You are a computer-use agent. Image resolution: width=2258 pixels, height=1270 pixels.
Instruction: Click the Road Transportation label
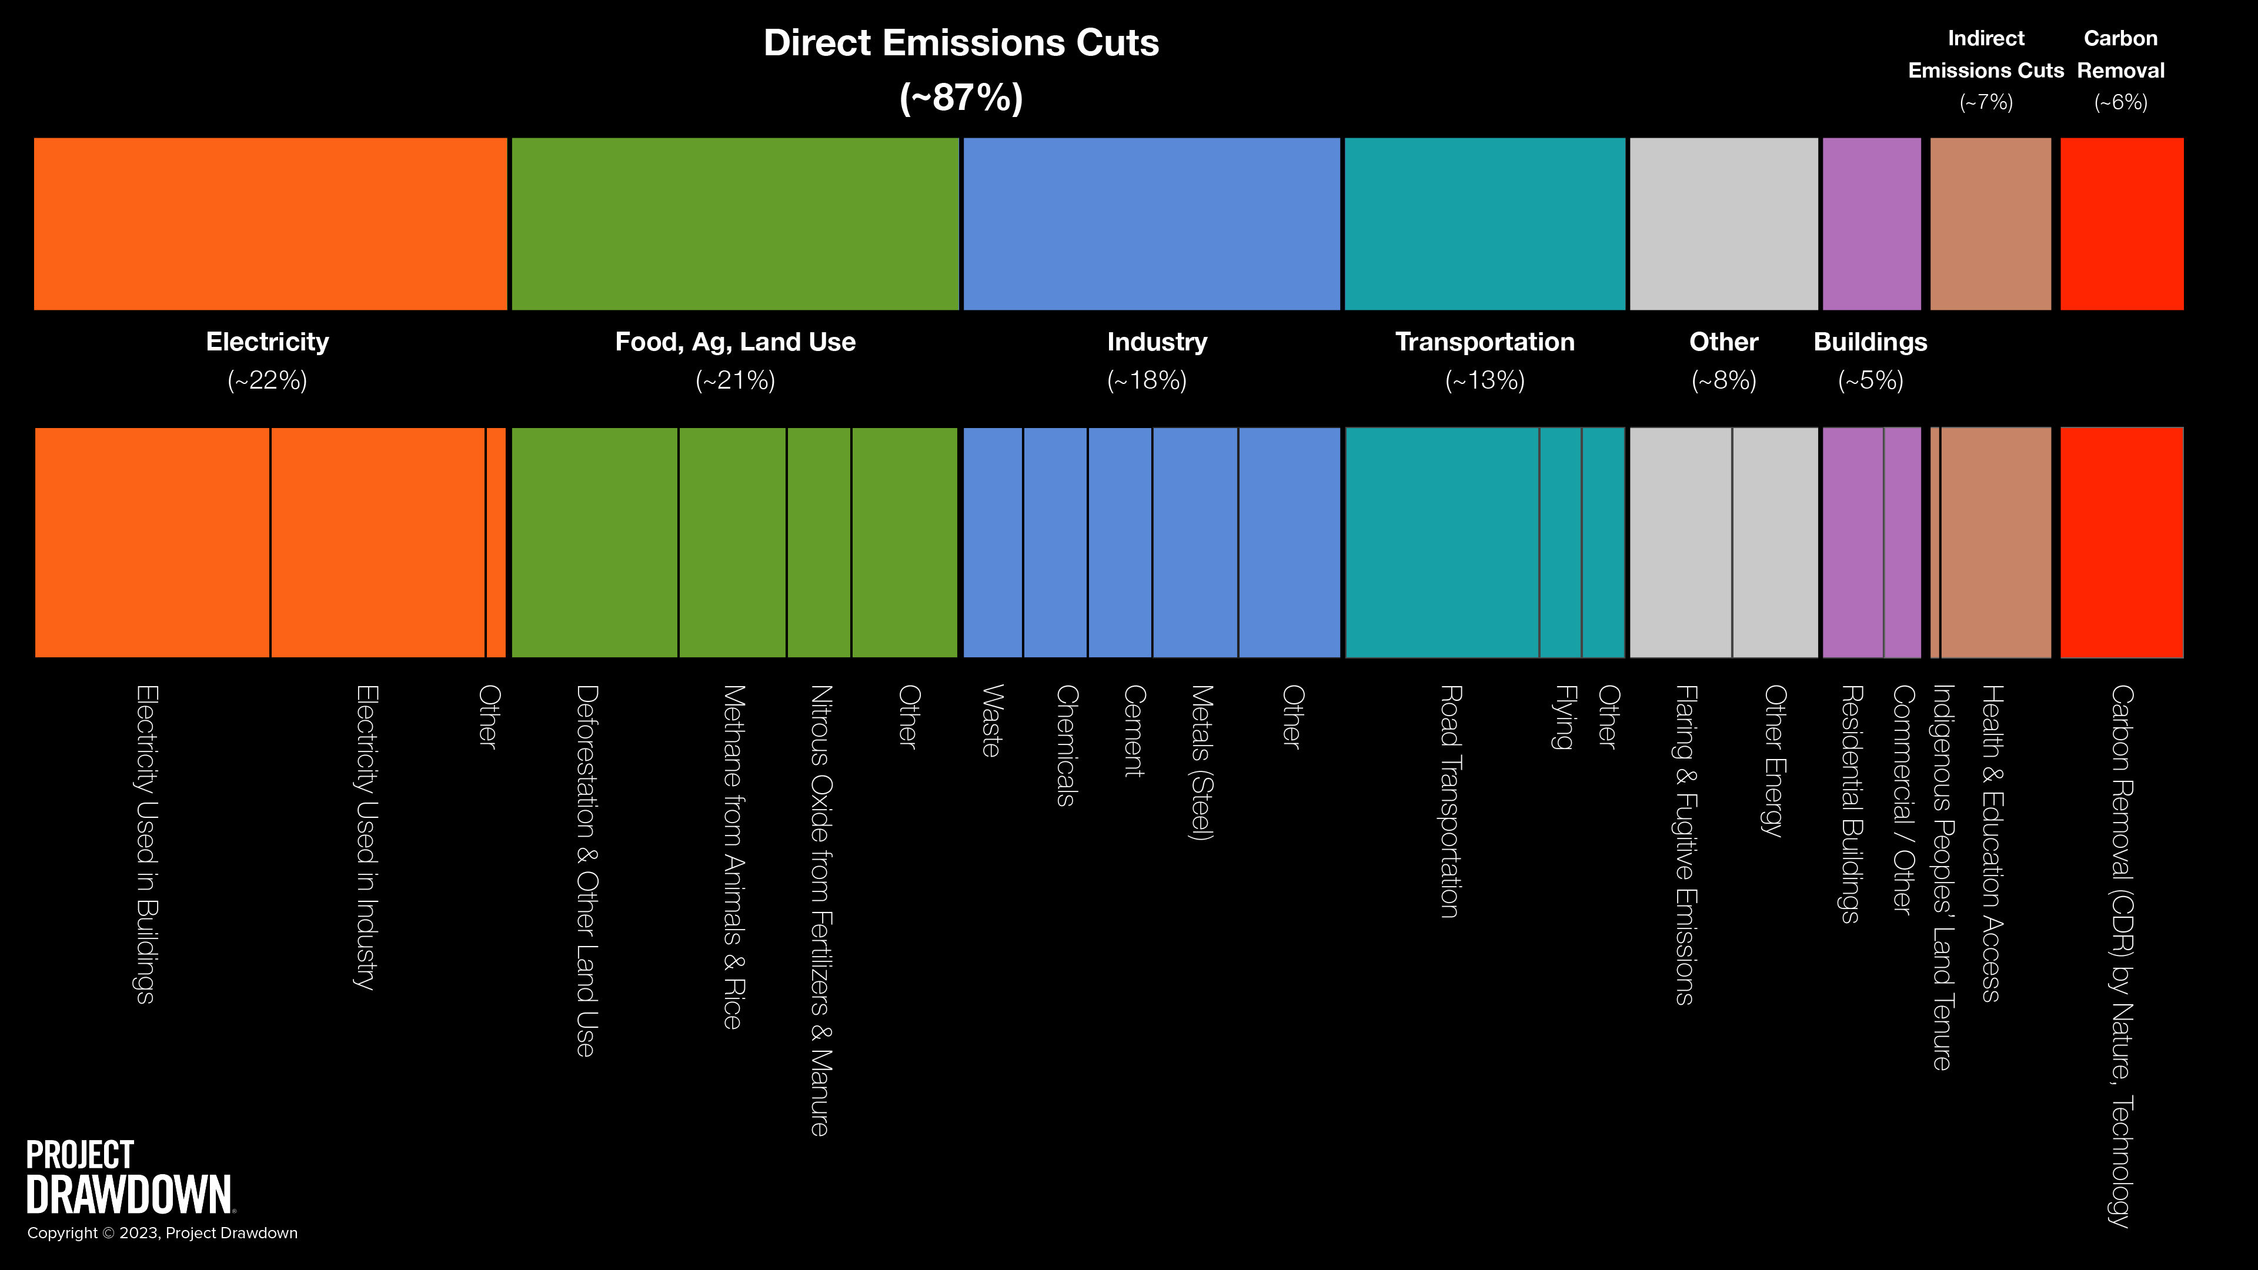tap(1450, 801)
